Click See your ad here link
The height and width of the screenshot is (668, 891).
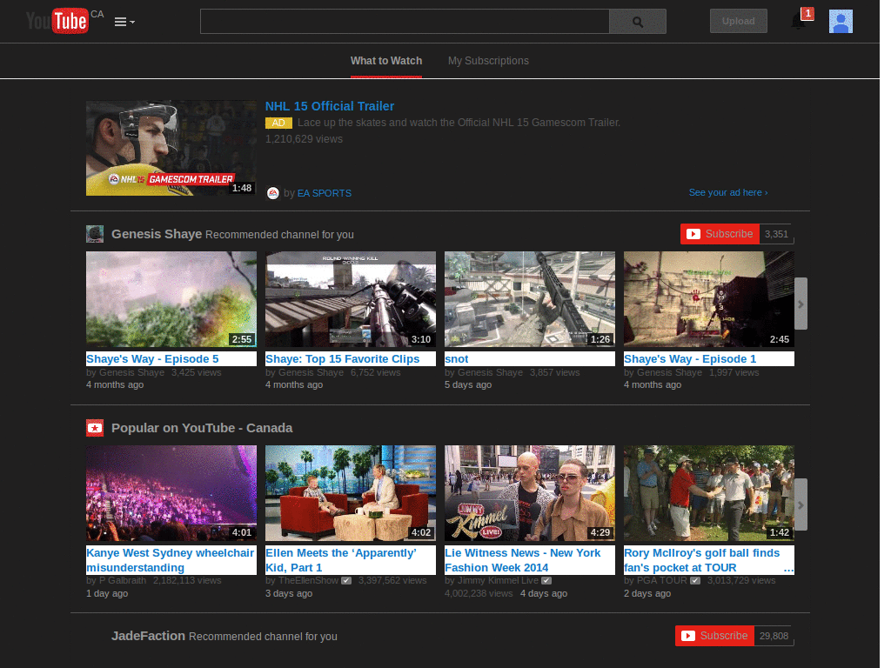(728, 192)
